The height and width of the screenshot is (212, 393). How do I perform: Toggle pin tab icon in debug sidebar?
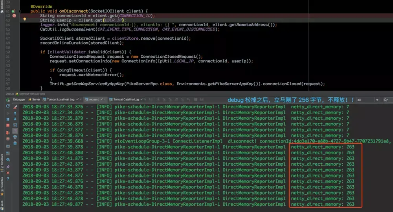8,167
